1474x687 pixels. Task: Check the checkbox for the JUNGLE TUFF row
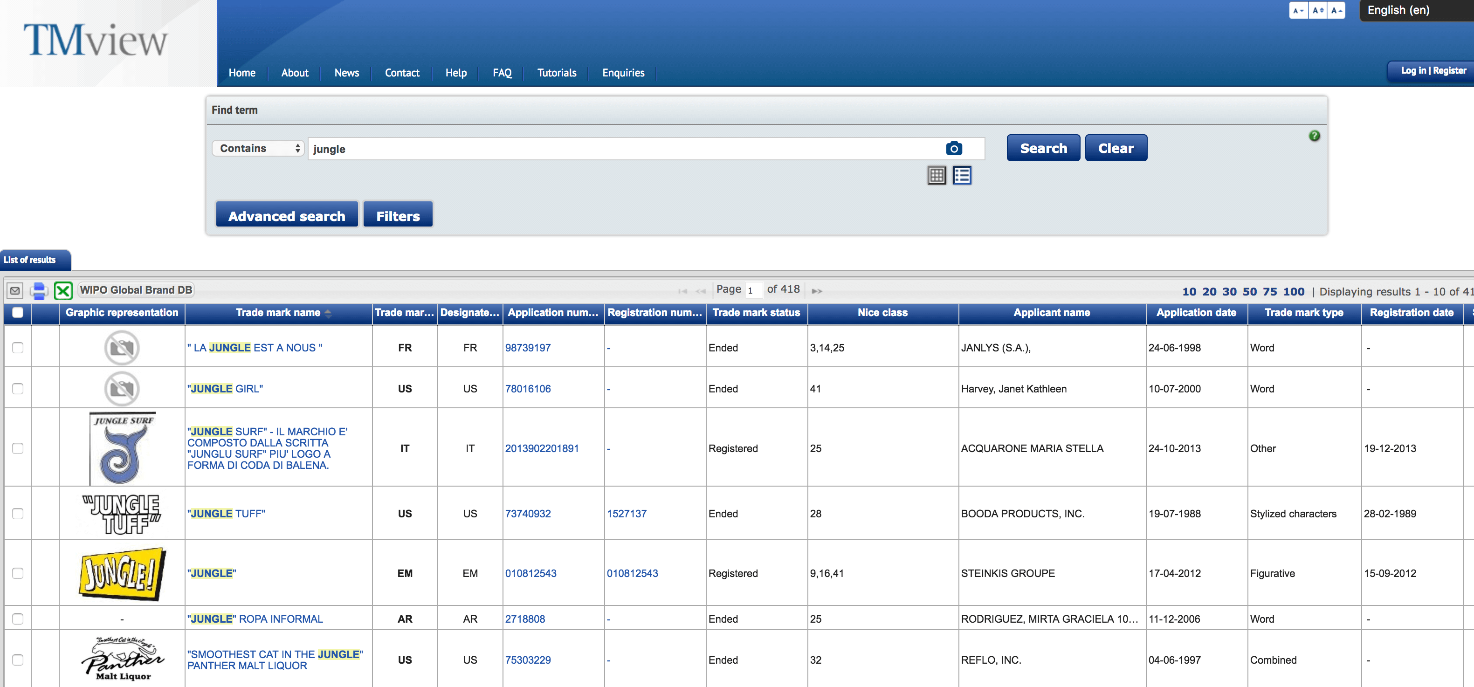click(x=18, y=514)
